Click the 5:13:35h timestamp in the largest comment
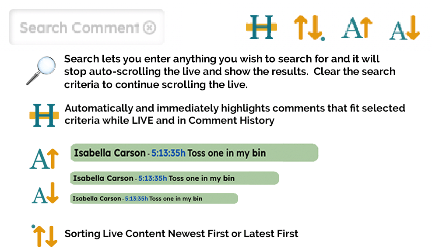Screen dimensions: 432x252 click(169, 154)
